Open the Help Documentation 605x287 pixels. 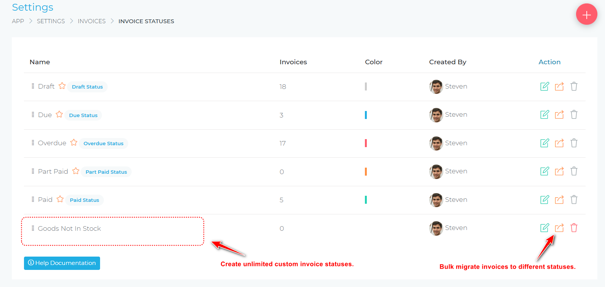point(62,263)
